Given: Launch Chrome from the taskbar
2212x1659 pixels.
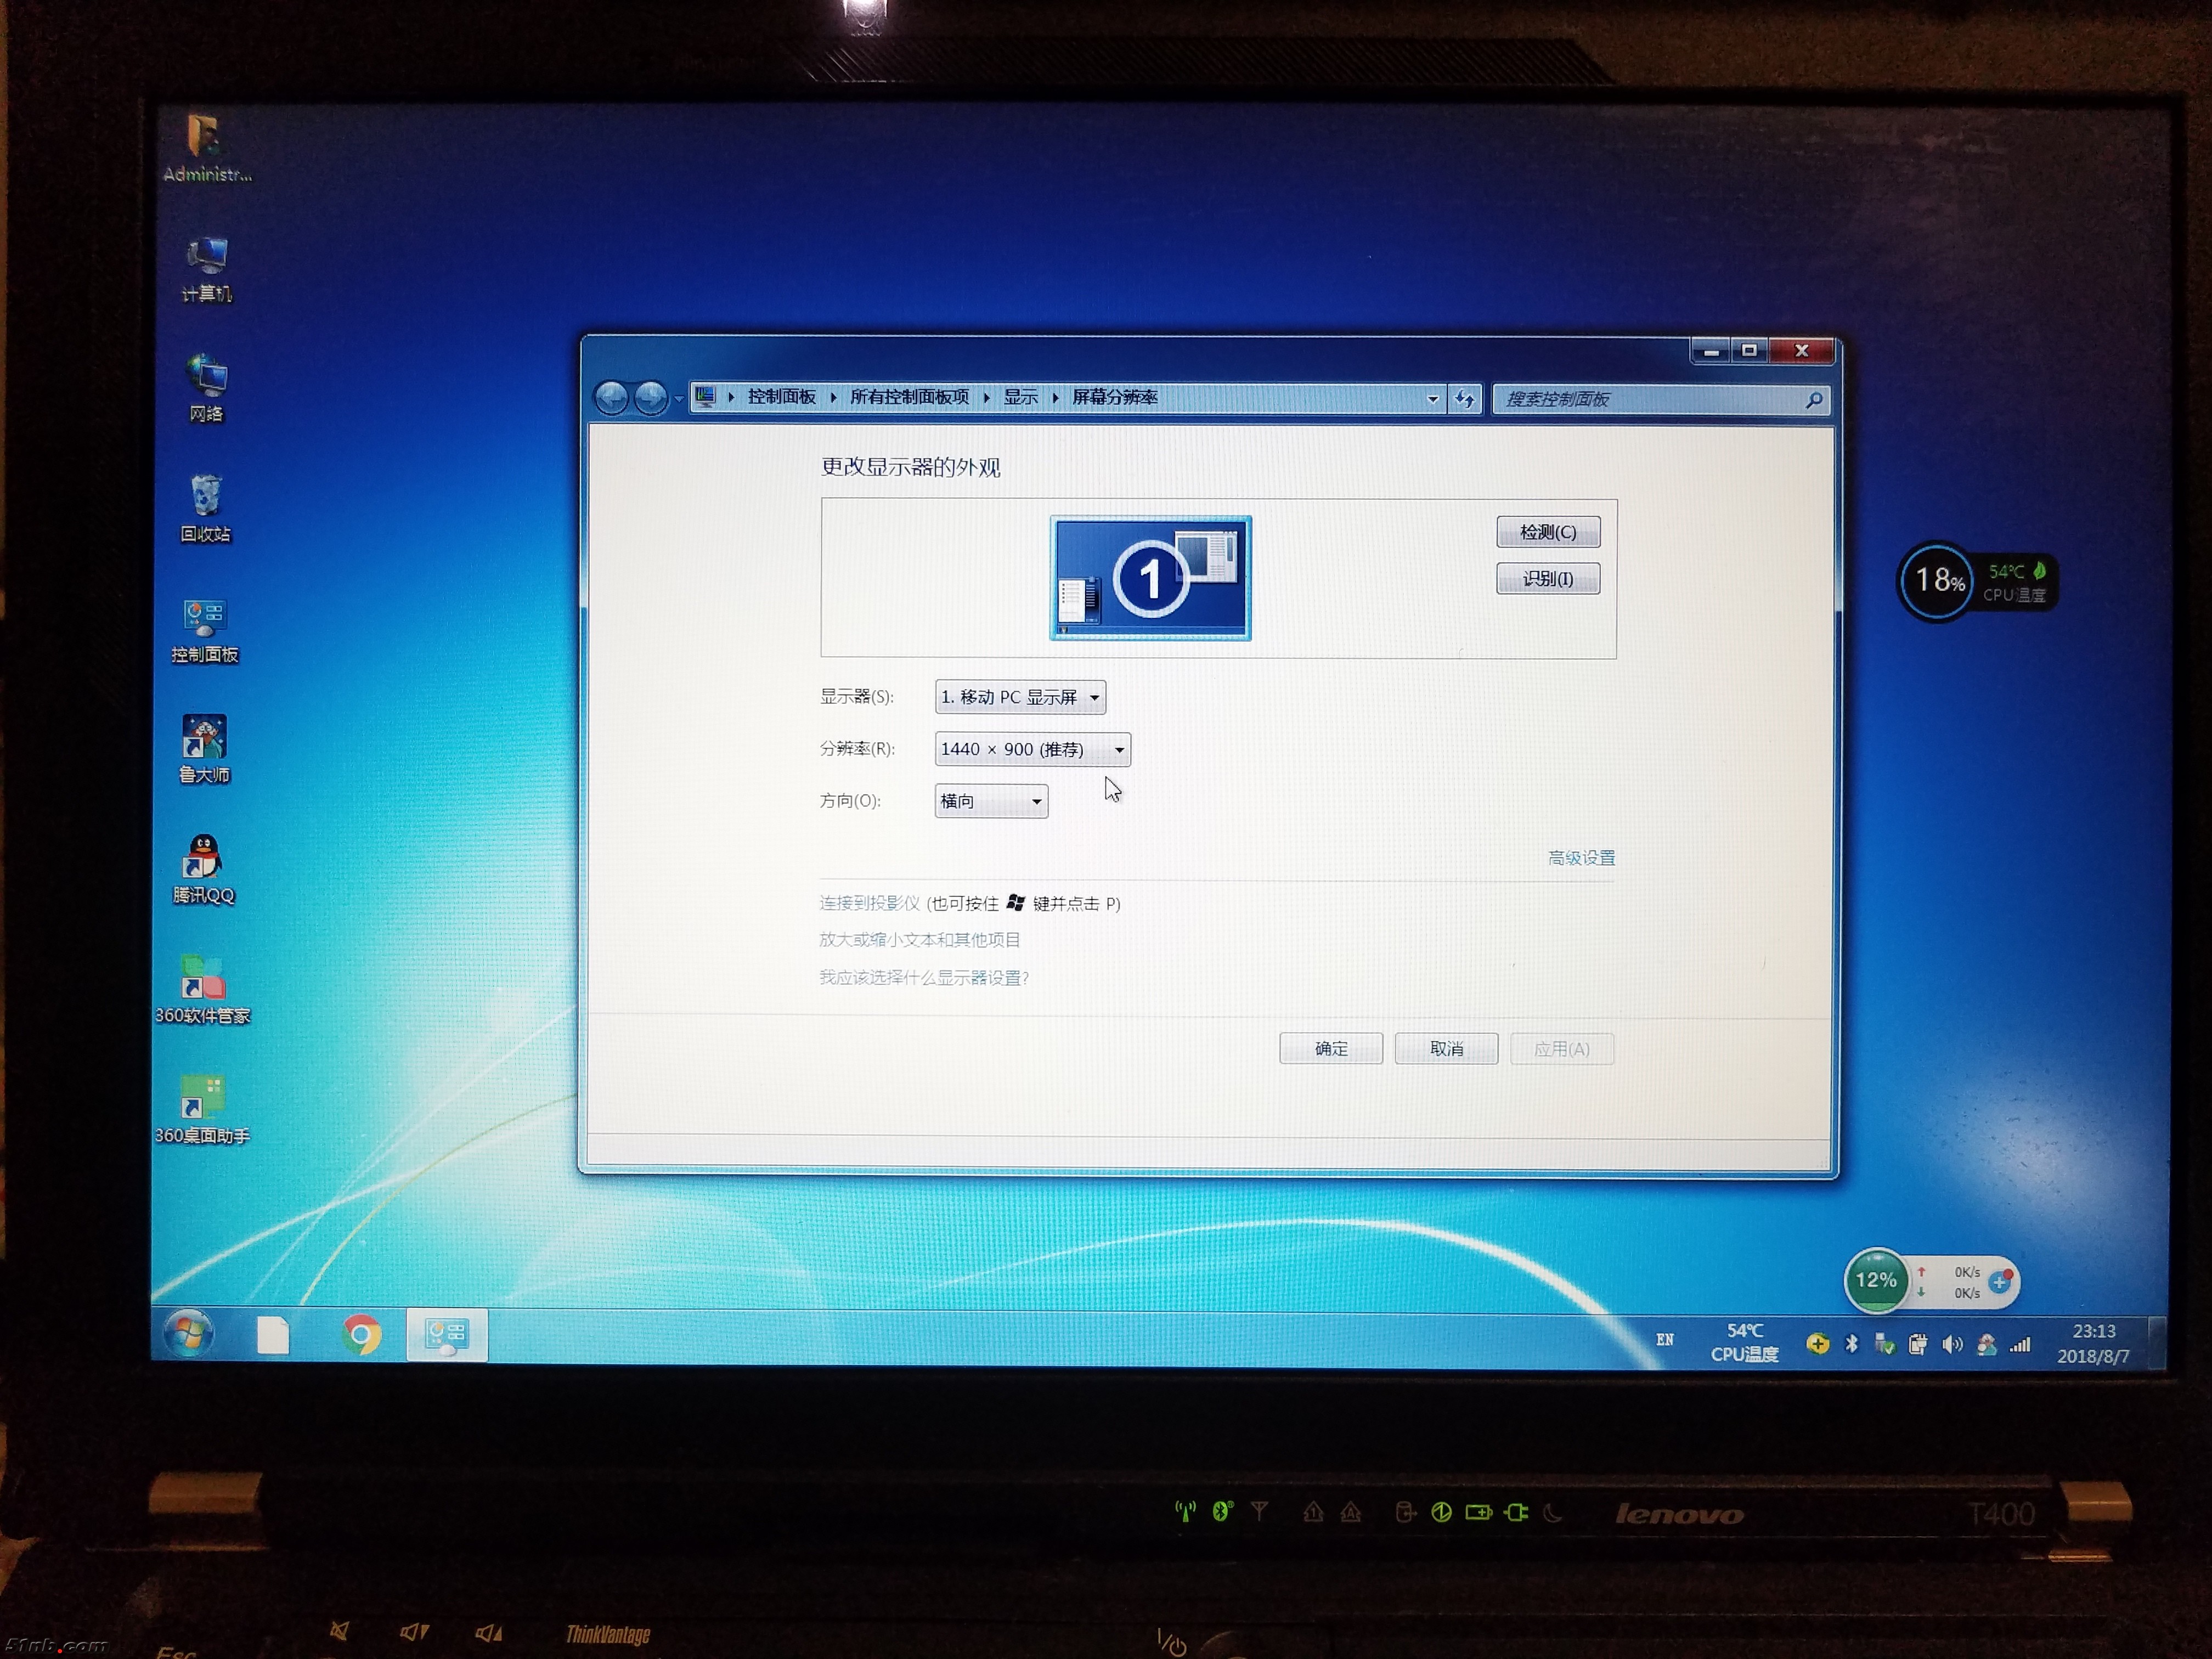Looking at the screenshot, I should [361, 1335].
